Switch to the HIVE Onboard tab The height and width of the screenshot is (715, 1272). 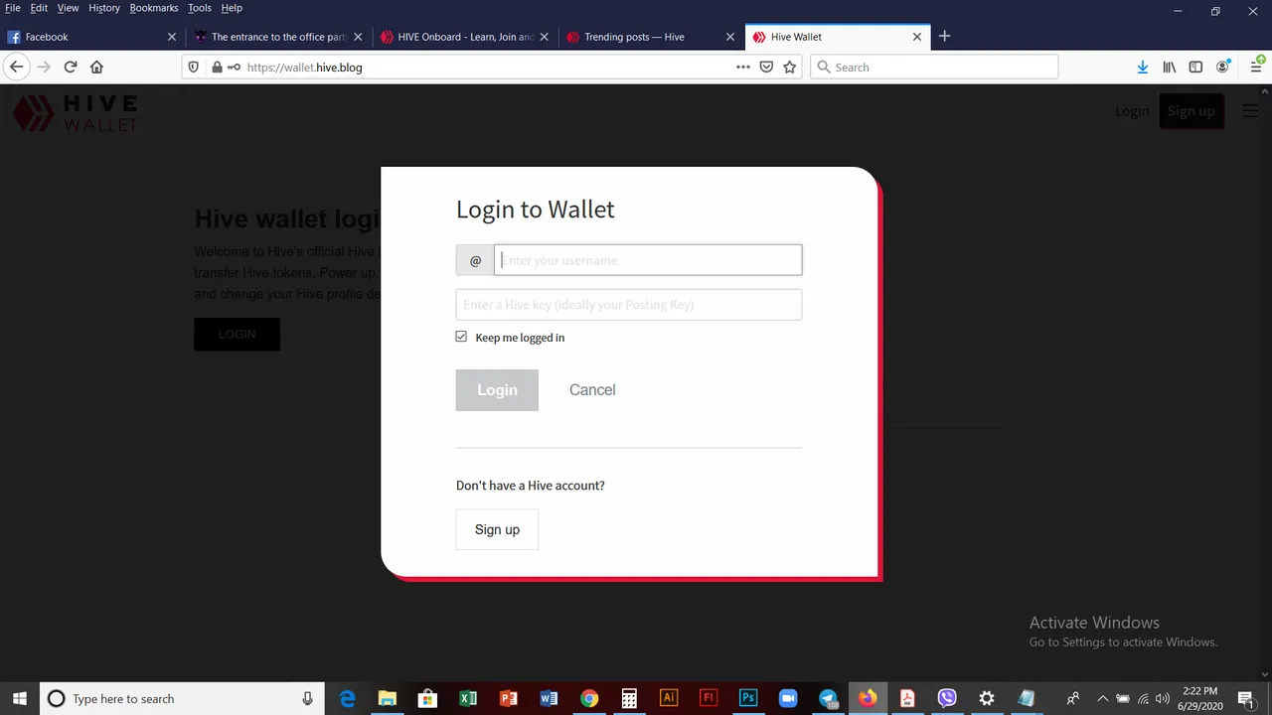[x=464, y=37]
